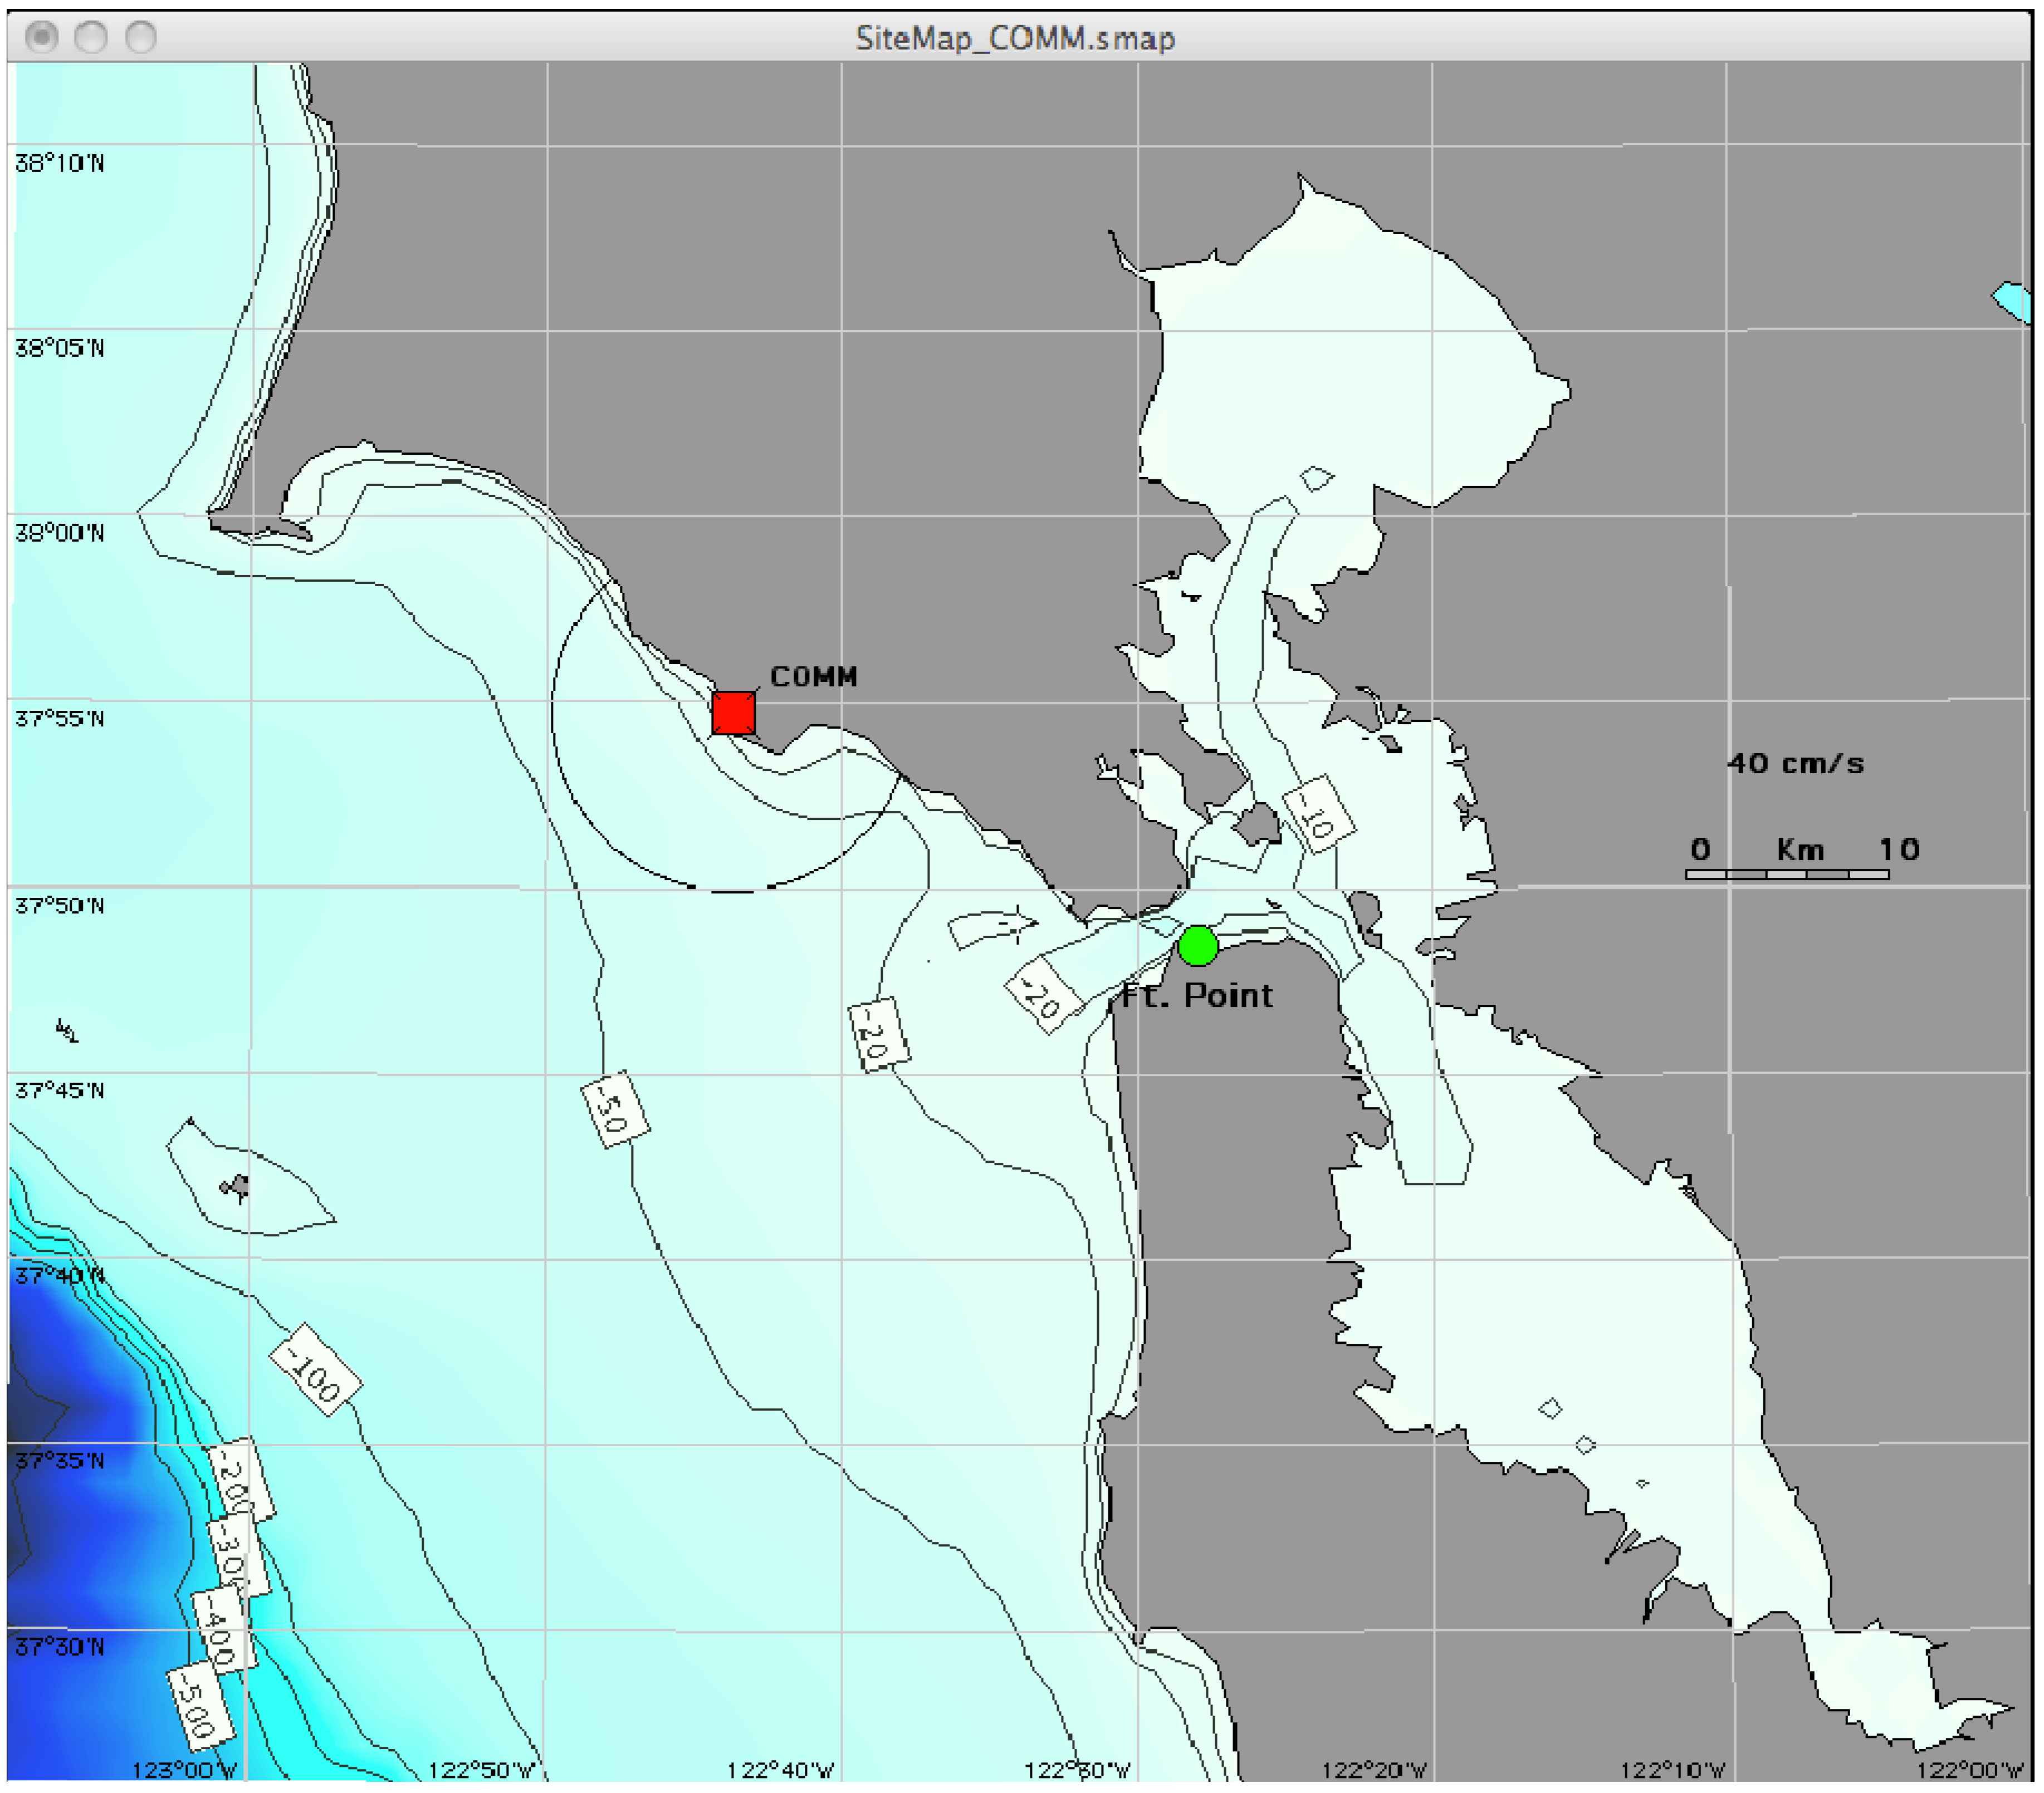Click the COMM text label
This screenshot has height=1793, width=2044.
click(x=813, y=677)
